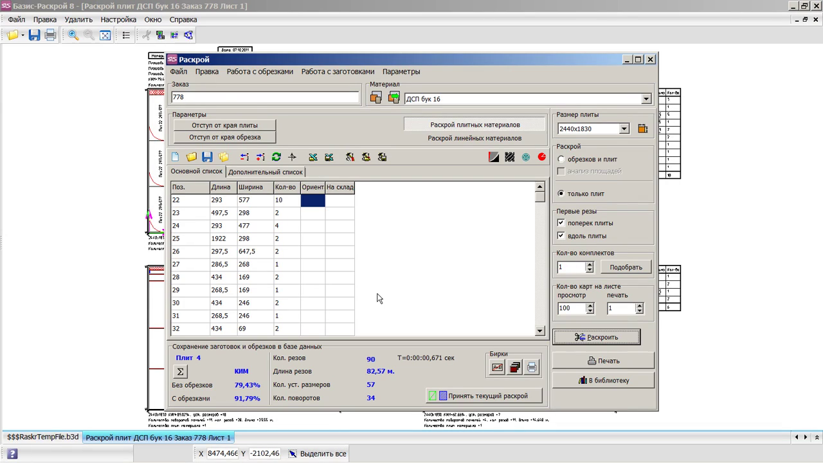Click the black diagonal hatch pattern icon
The image size is (823, 463).
pyautogui.click(x=509, y=157)
